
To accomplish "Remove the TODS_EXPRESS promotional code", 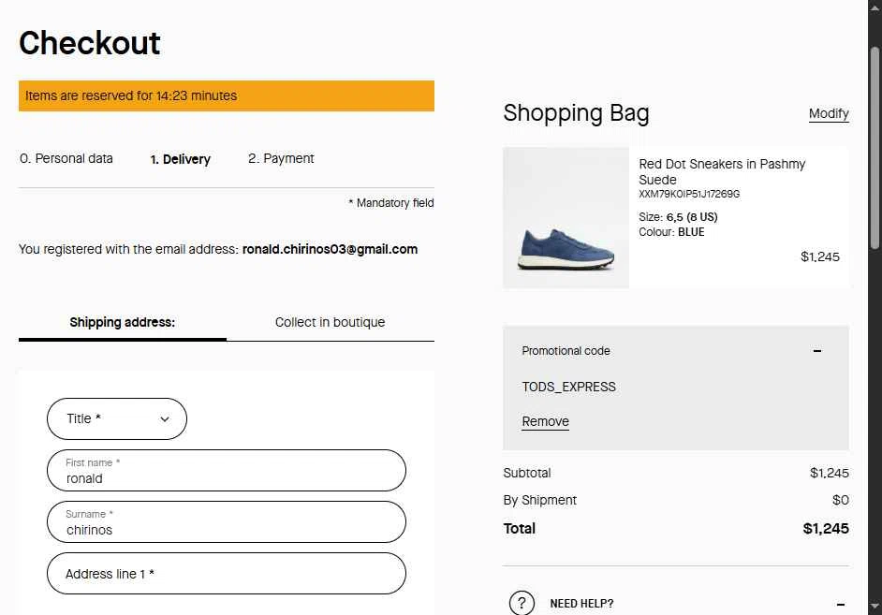I will tap(545, 421).
